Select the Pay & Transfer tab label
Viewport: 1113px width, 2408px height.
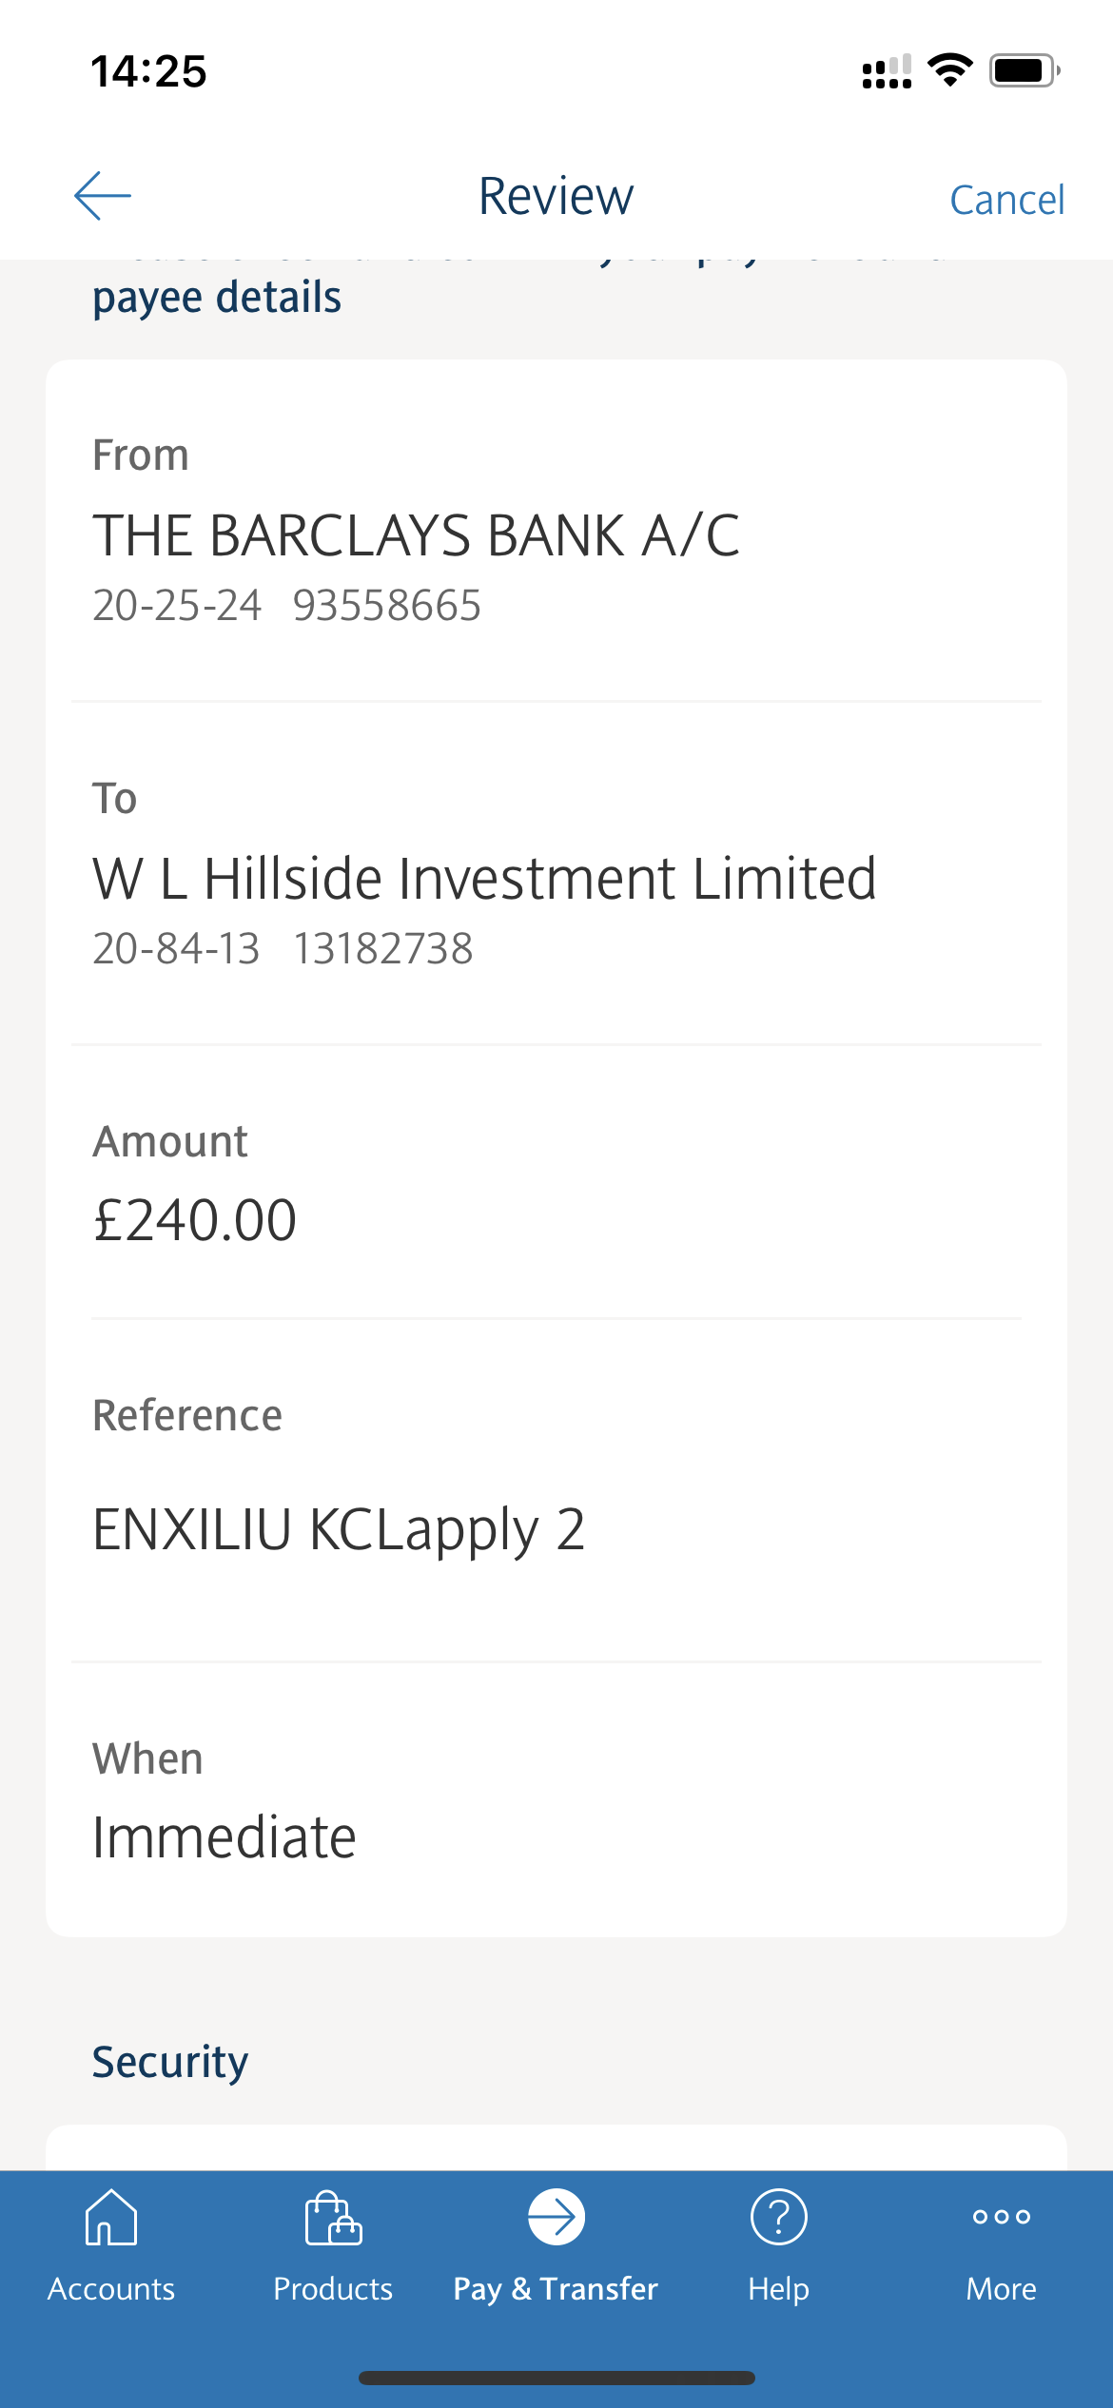[x=556, y=2289]
